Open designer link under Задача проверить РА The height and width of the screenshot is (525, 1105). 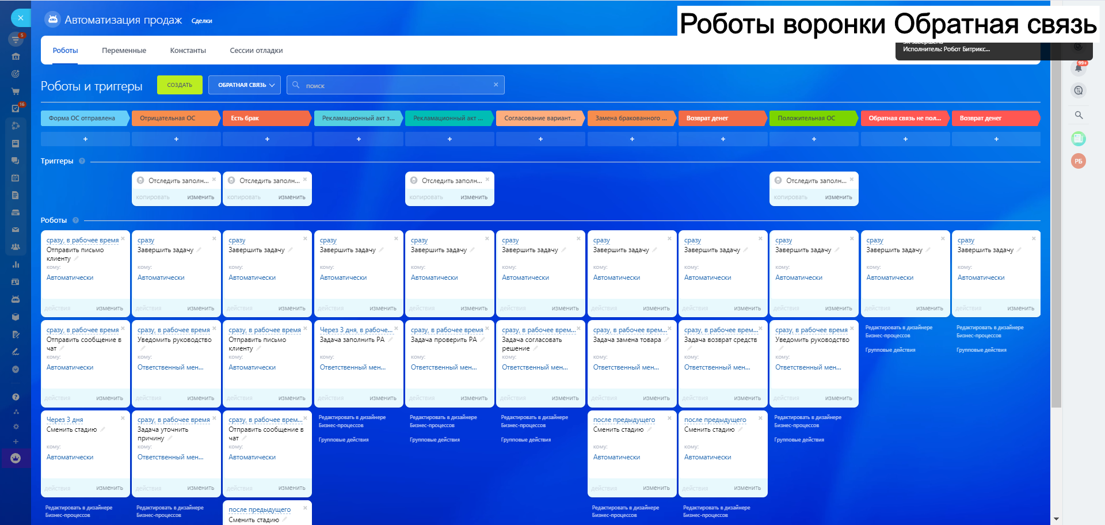443,421
